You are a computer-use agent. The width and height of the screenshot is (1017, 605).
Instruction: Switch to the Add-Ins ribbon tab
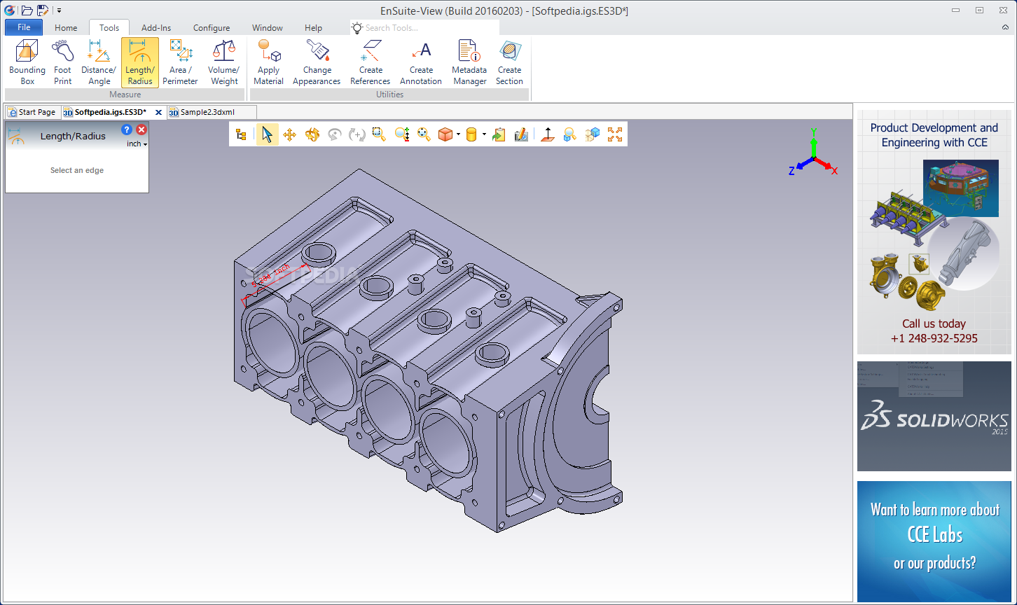click(156, 28)
